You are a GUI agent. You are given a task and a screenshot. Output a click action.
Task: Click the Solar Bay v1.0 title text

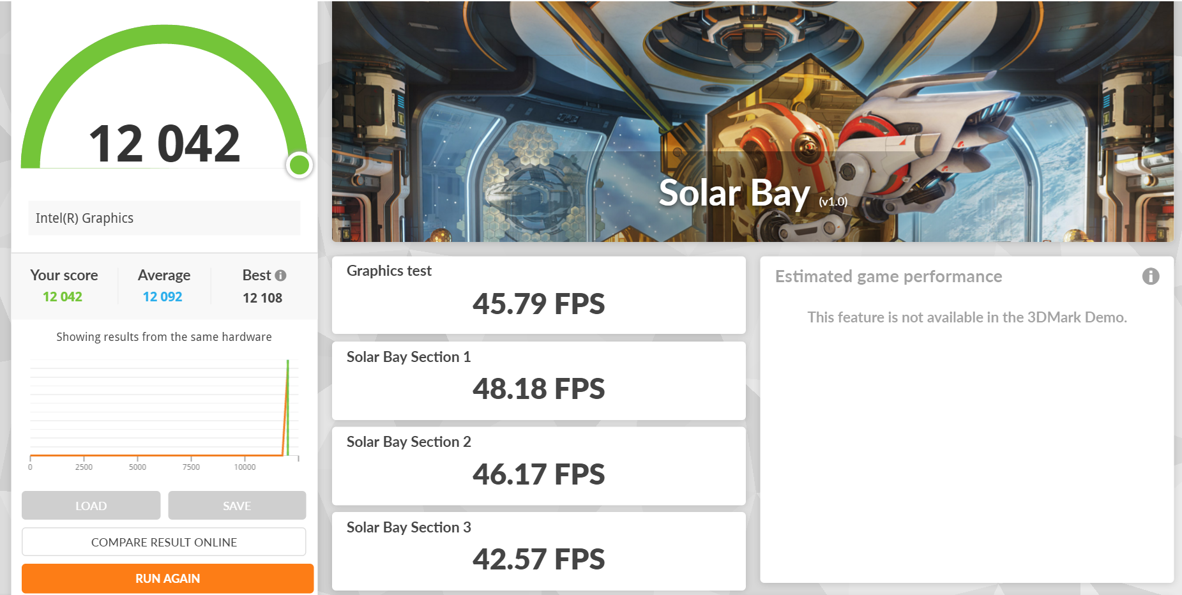tap(753, 193)
